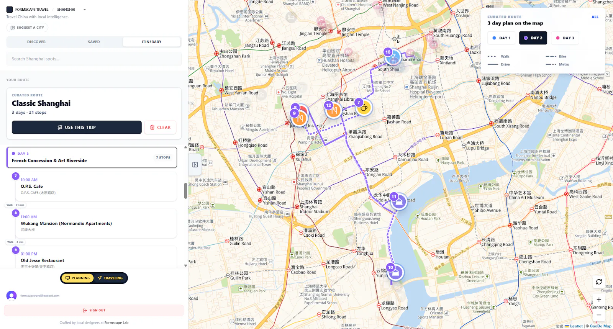Click the Classic Shanghai route title
Screen dimensions: 613x329
pyautogui.click(x=41, y=103)
